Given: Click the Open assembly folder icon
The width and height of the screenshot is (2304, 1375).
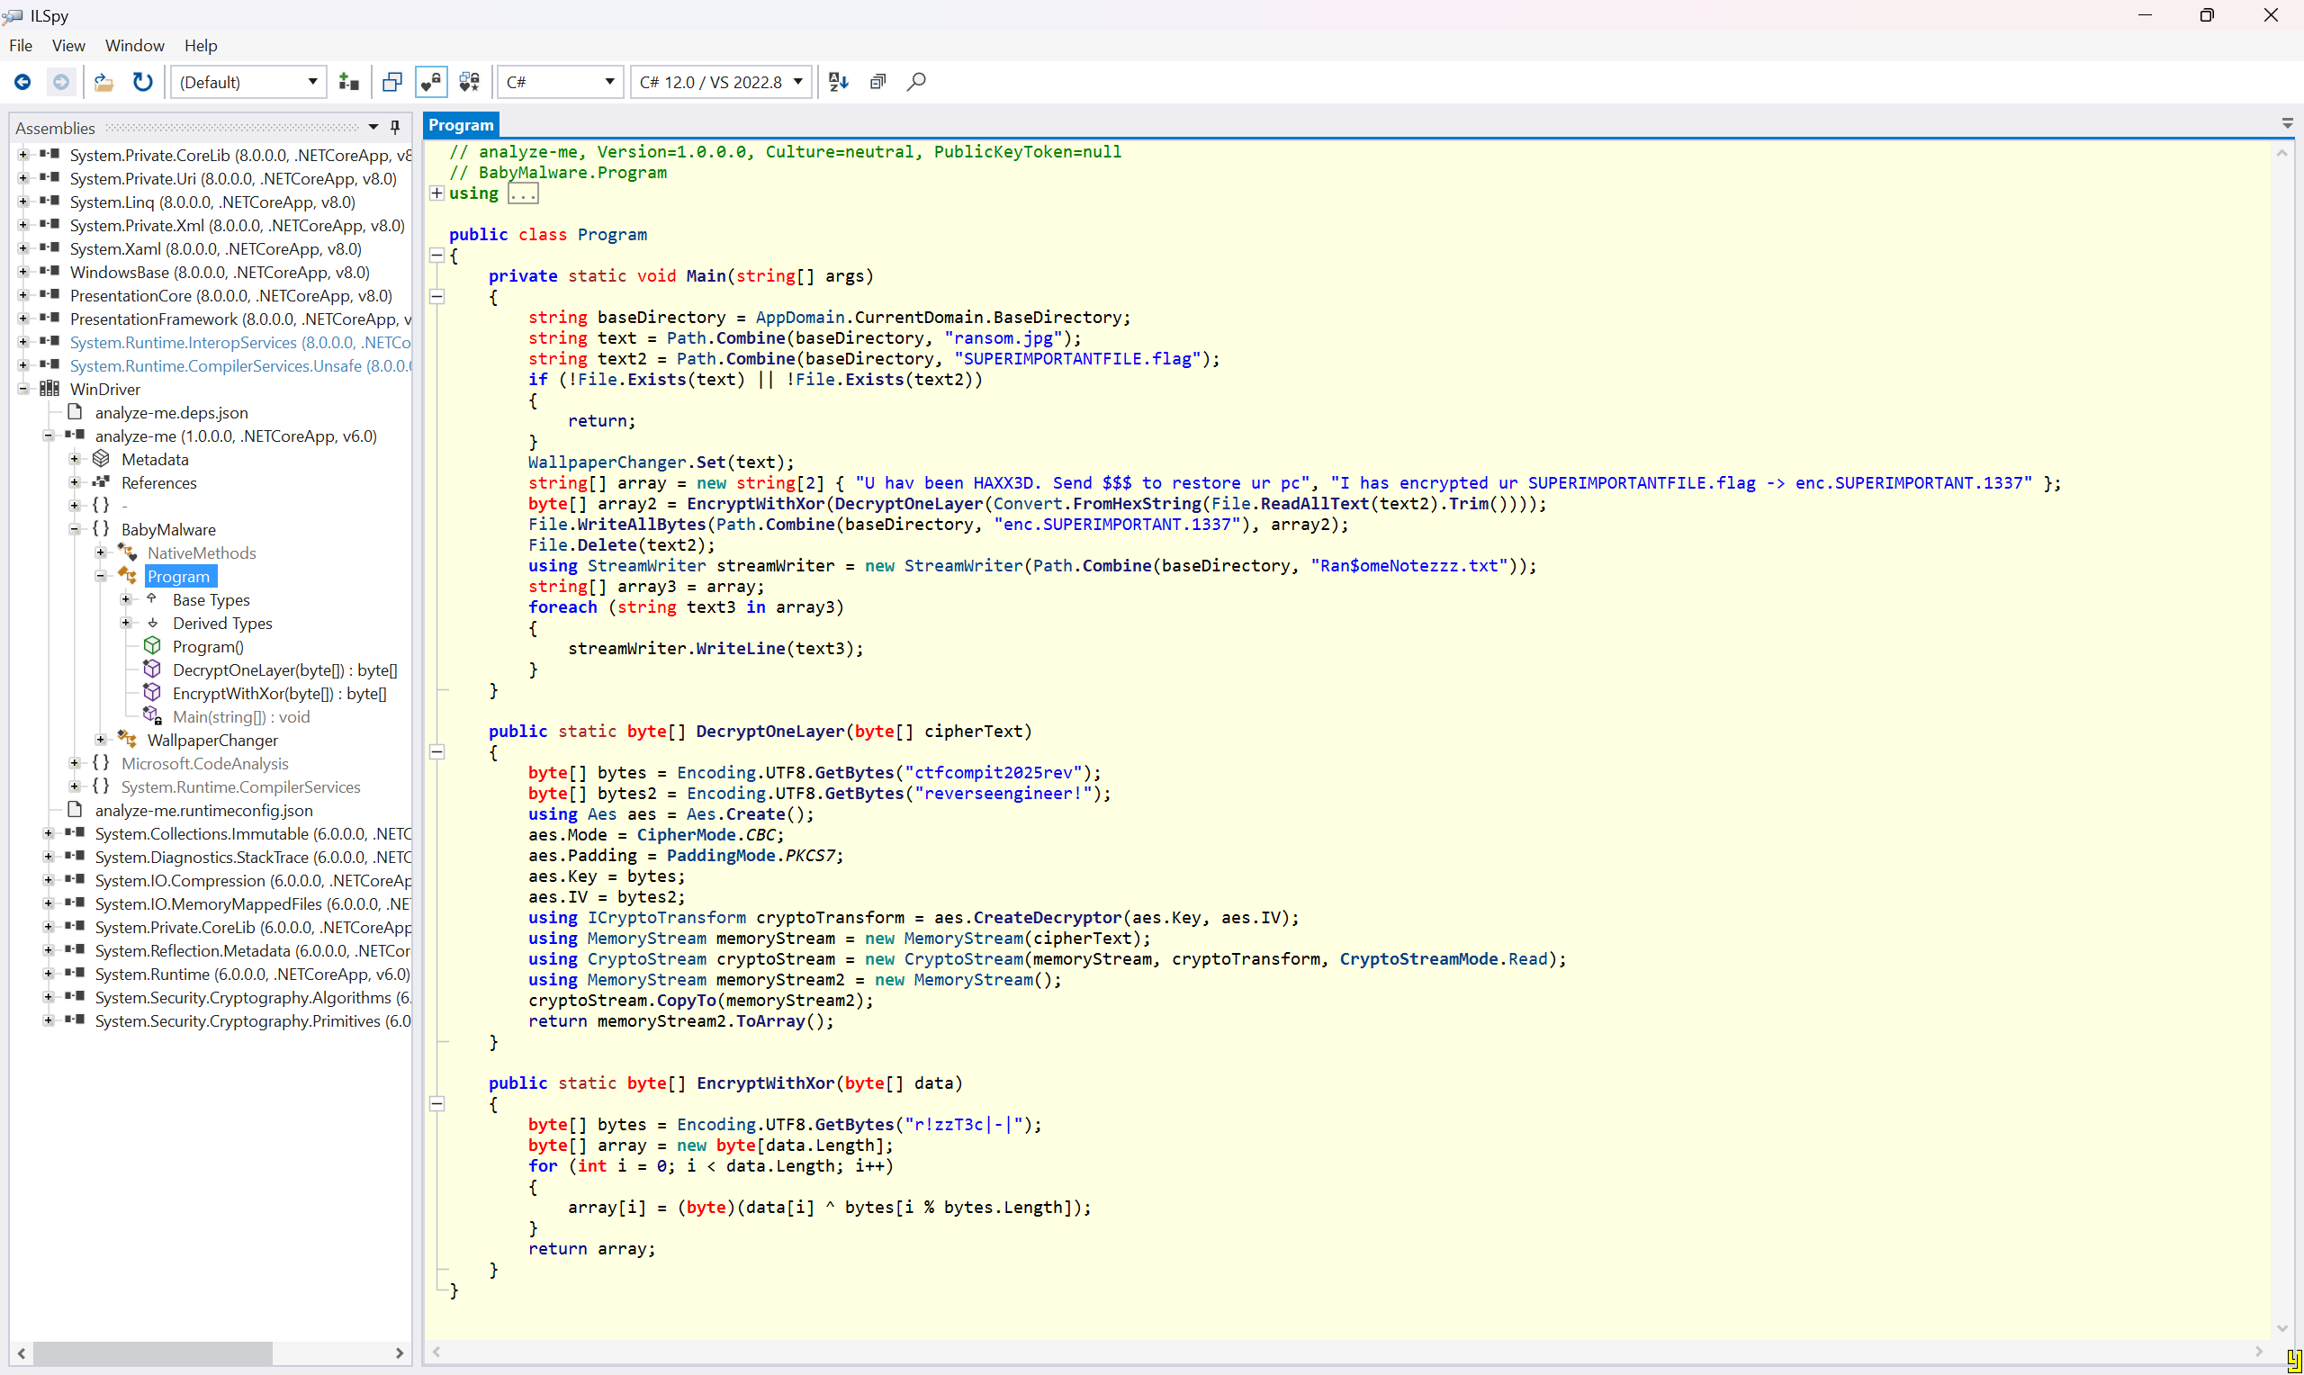Looking at the screenshot, I should pos(103,83).
